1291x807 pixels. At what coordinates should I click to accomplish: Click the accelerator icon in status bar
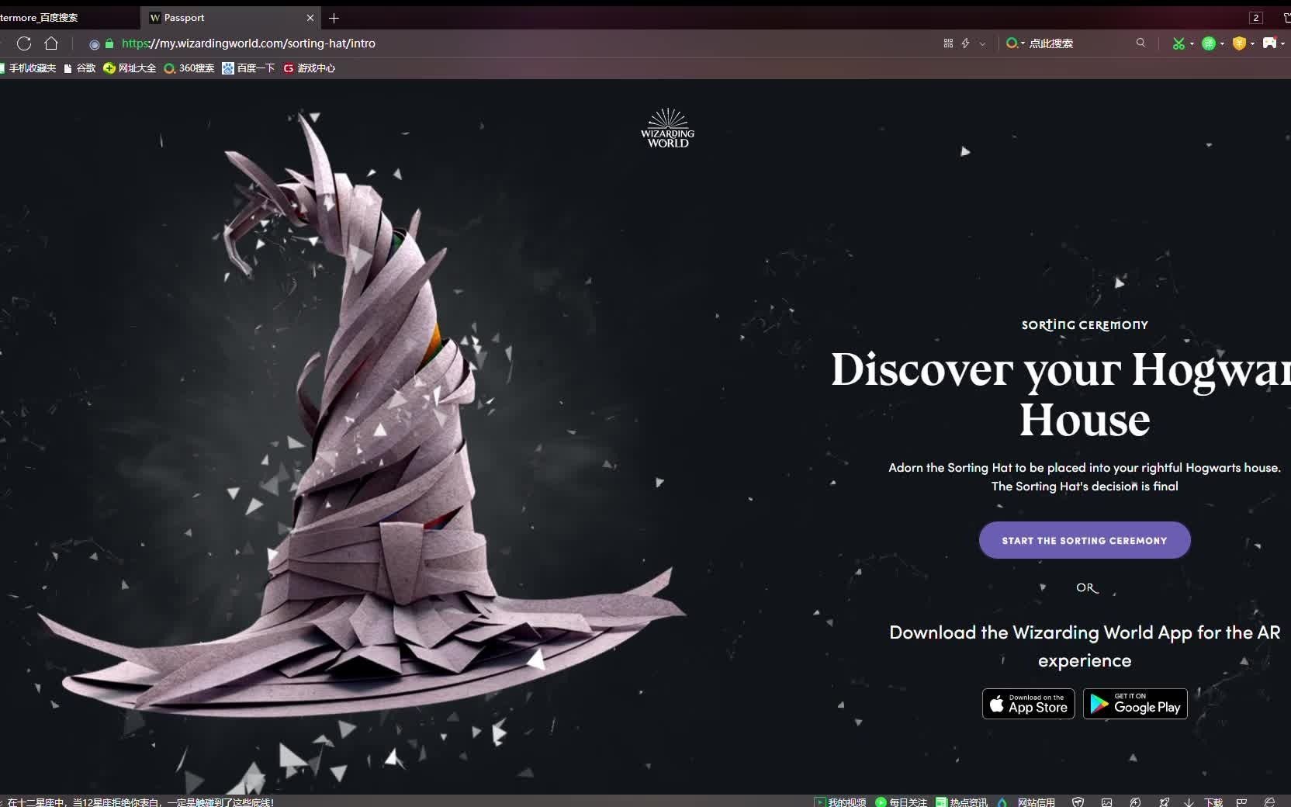tap(1135, 802)
